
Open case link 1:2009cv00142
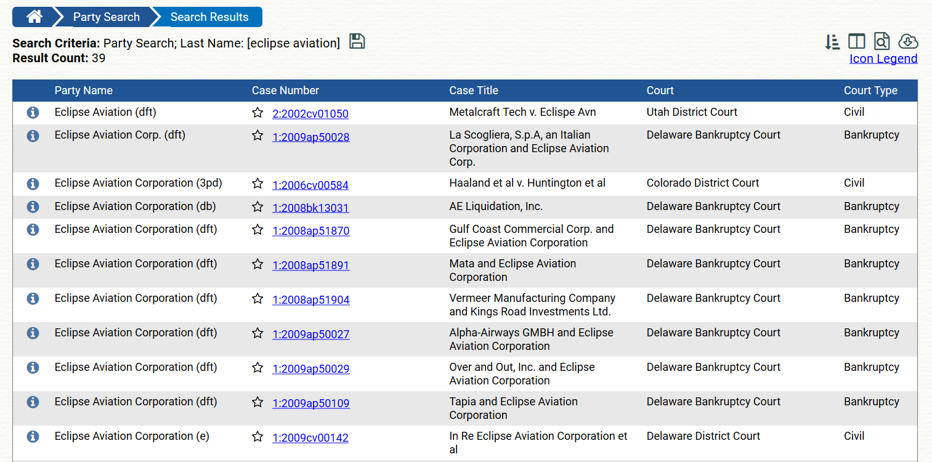[x=310, y=438]
